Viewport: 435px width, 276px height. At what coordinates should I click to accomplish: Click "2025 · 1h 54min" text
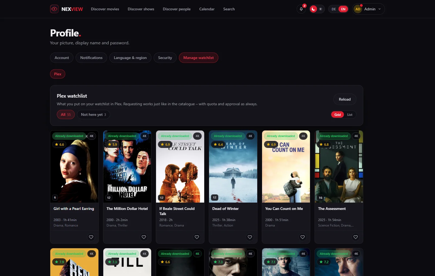tap(330, 220)
